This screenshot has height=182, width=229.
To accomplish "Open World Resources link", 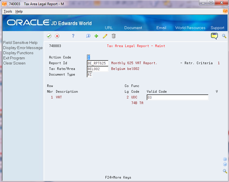I will pos(190,28).
